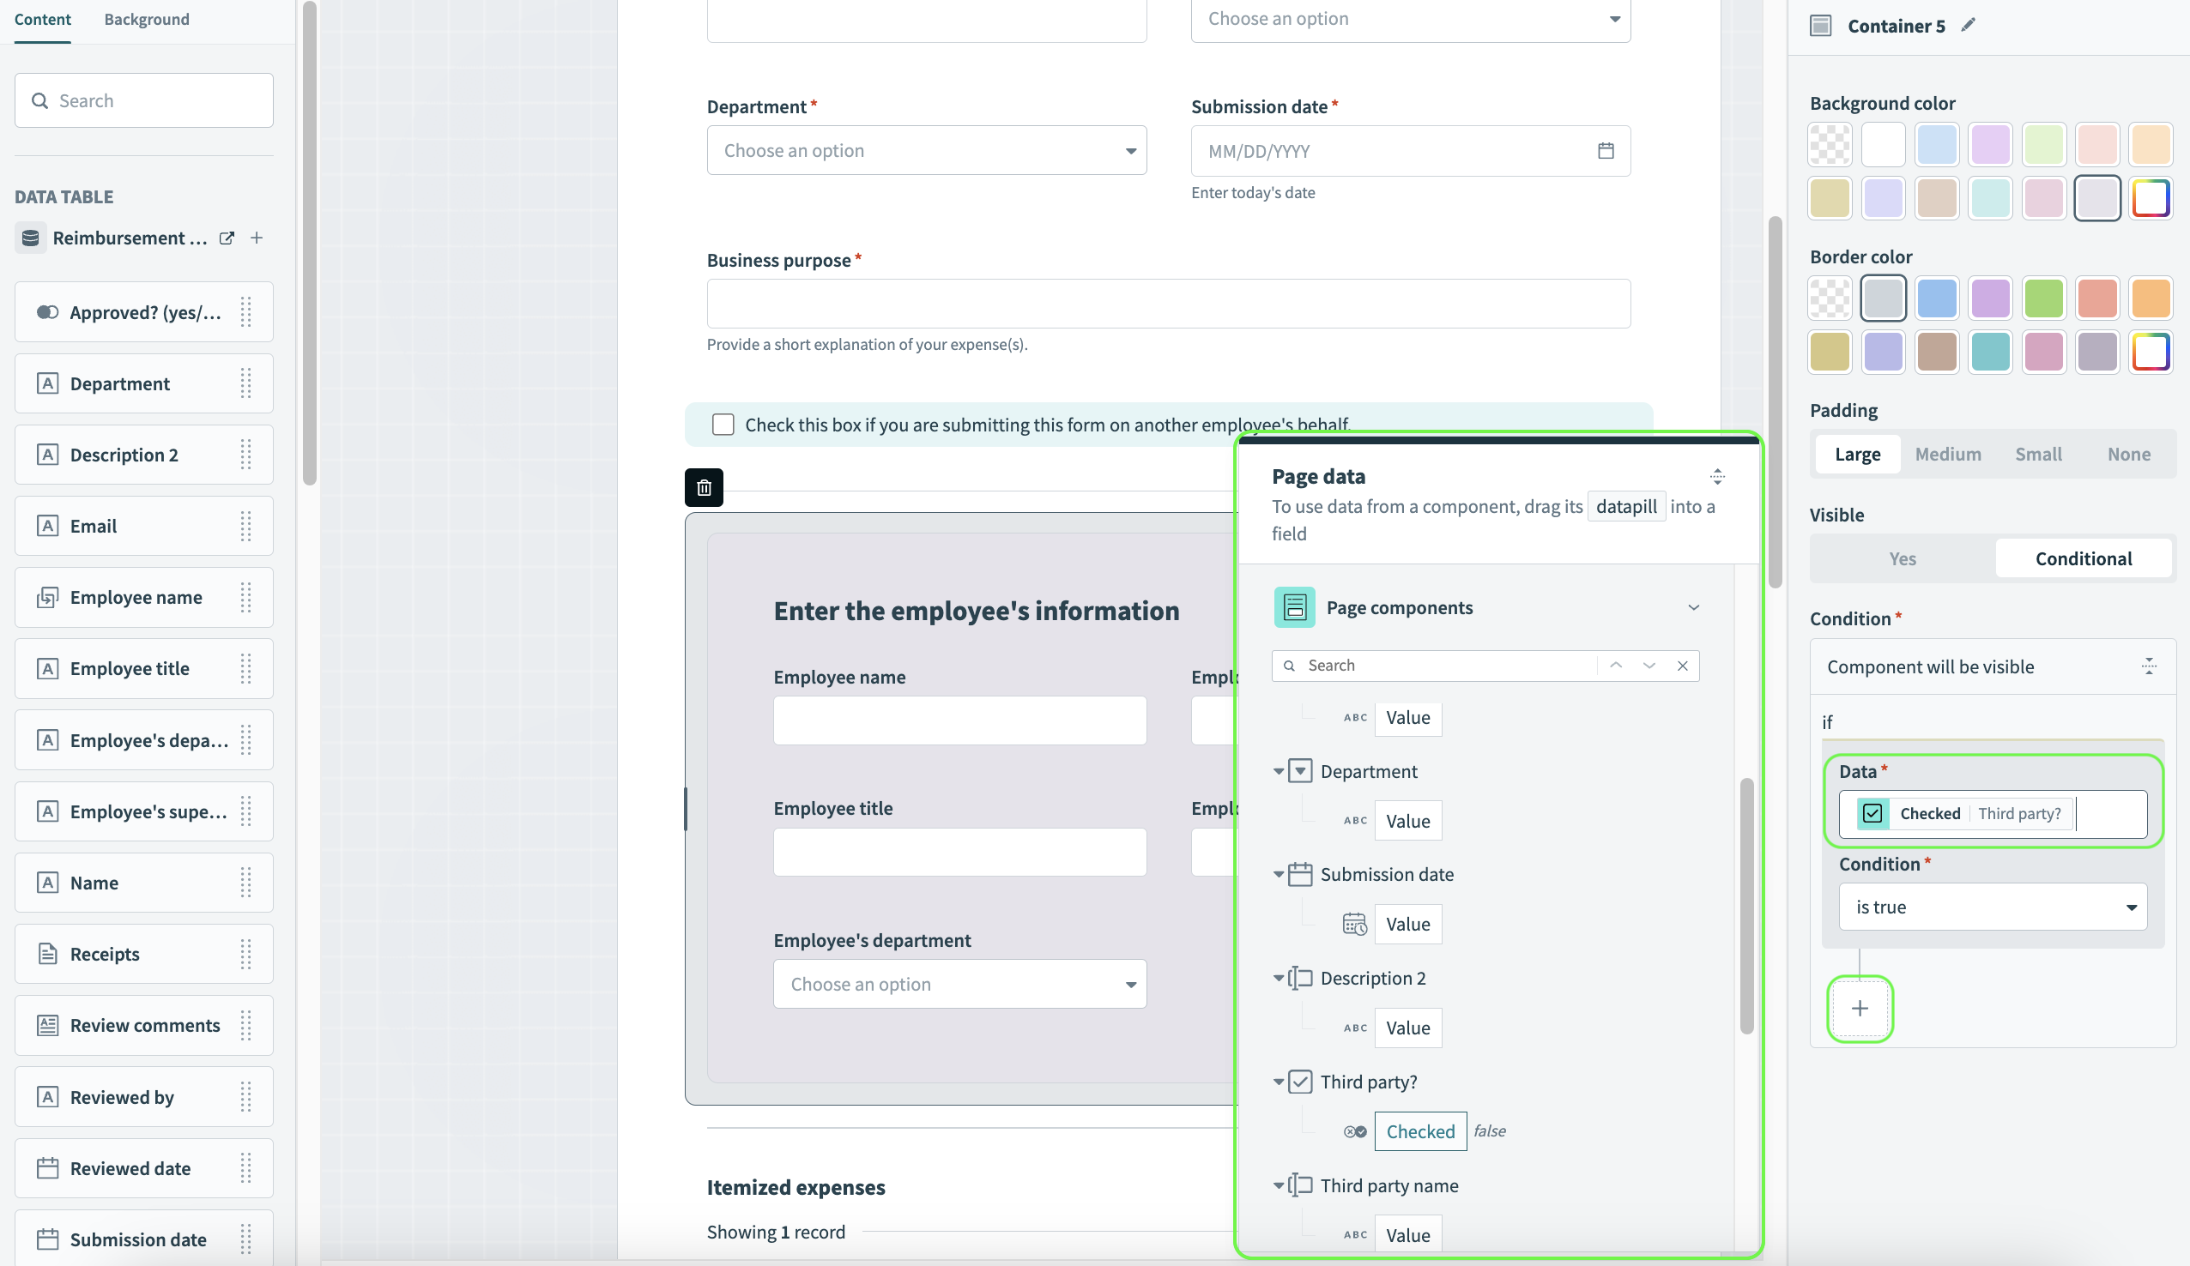Viewport: 2190px width, 1266px height.
Task: Click next-result down arrow in Page data search
Action: pos(1649,666)
